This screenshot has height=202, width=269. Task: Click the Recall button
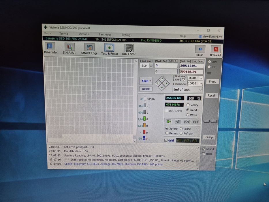212,95
